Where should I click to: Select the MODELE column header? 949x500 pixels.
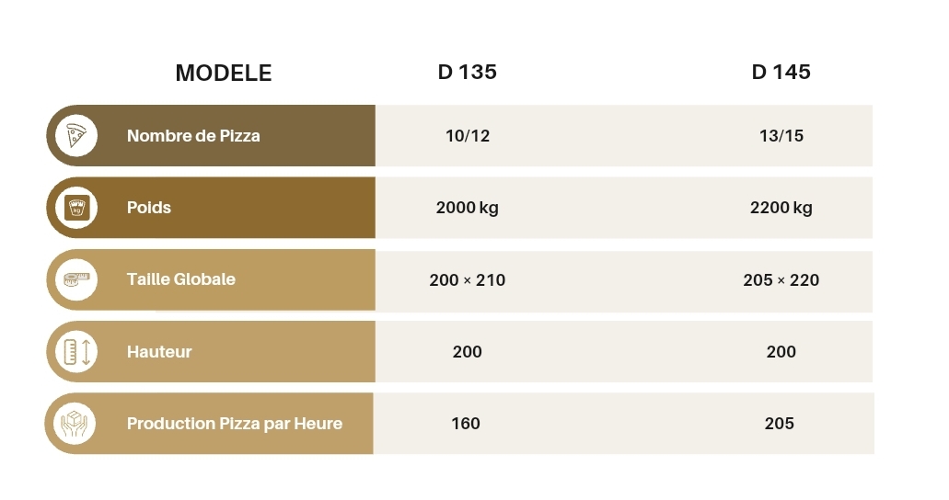tap(224, 74)
